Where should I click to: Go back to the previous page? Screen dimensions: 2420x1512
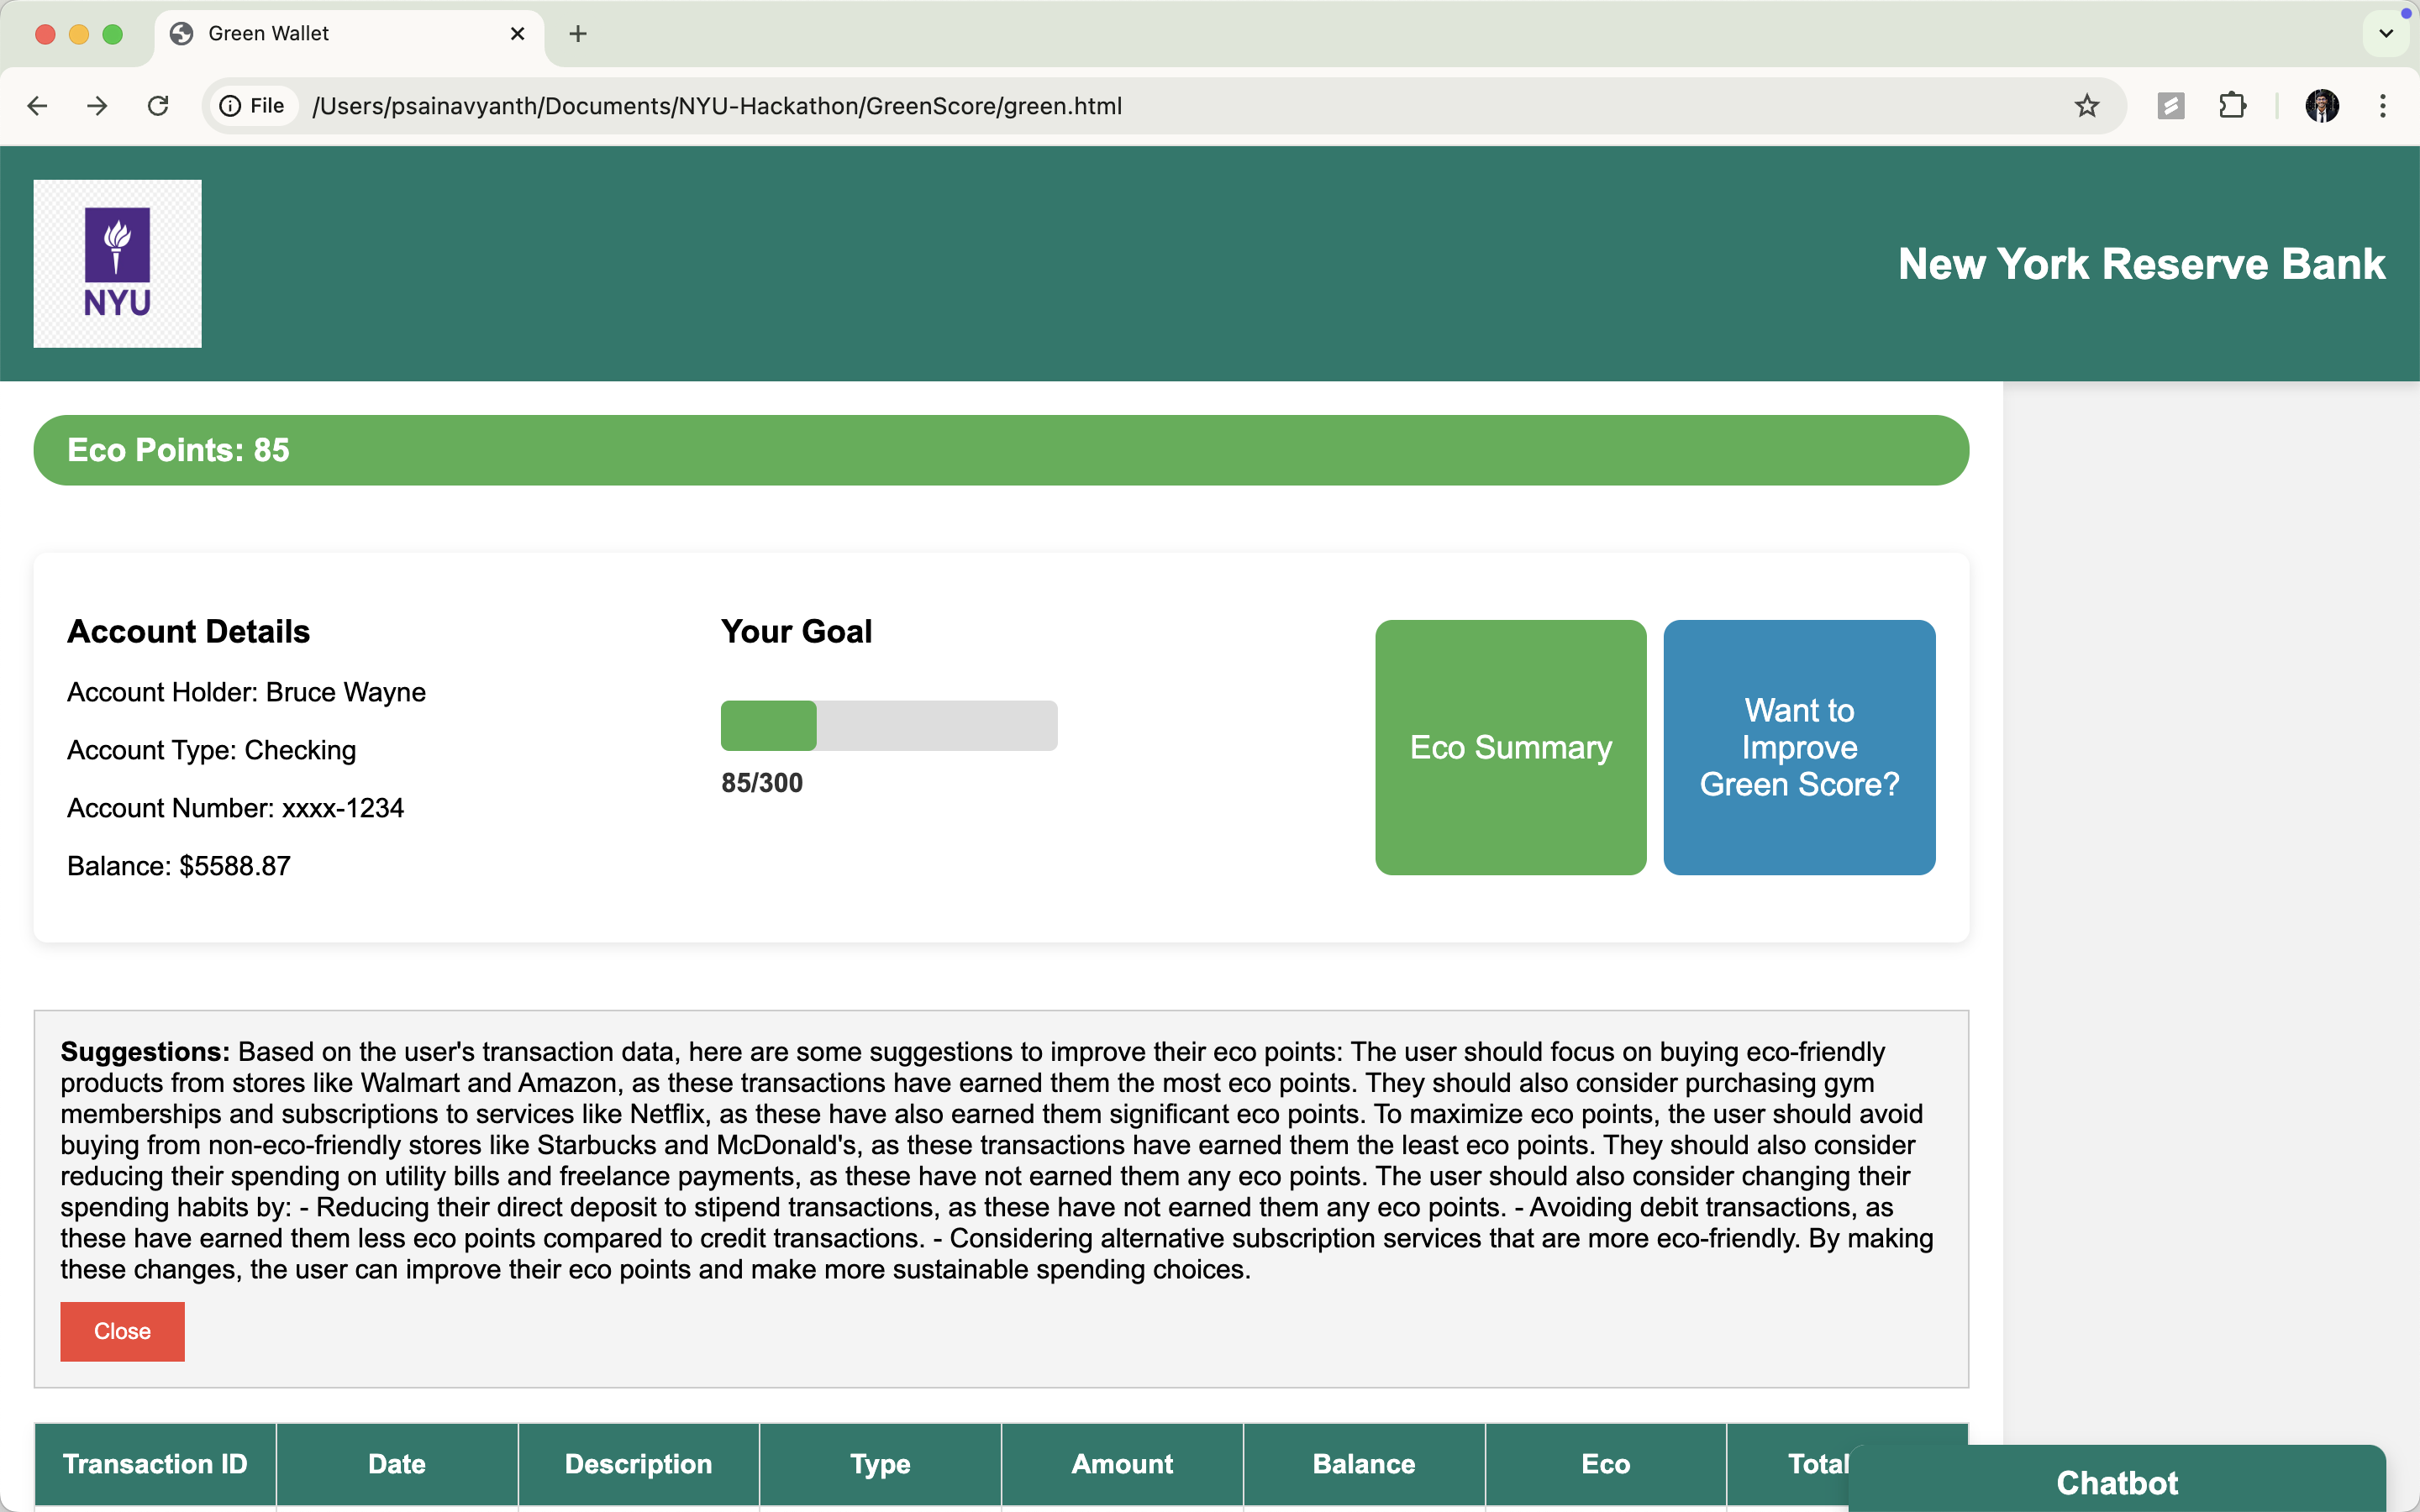click(37, 106)
